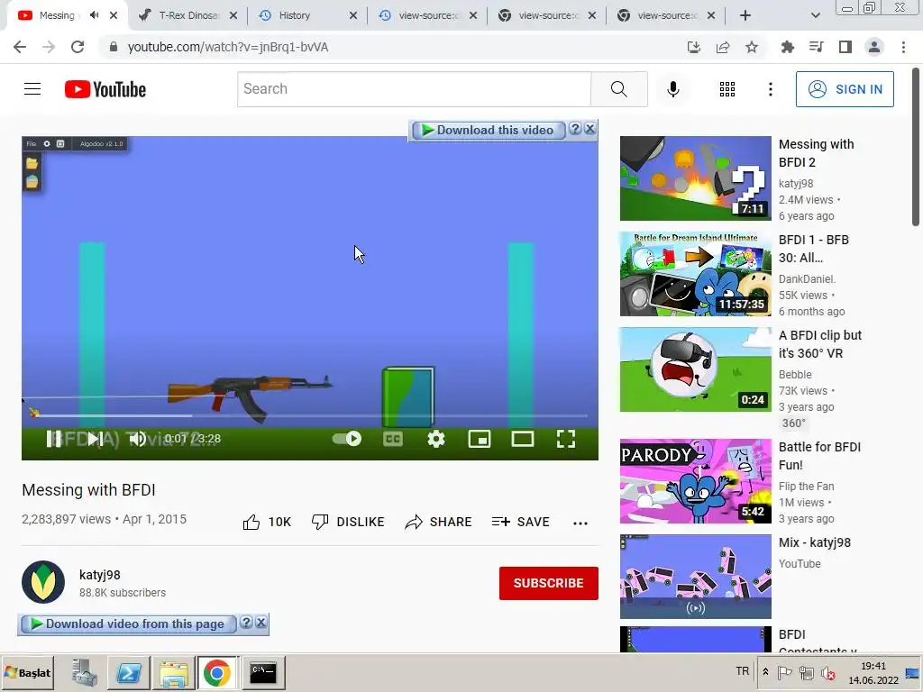This screenshot has height=692, width=923.
Task: Open a new browser tab
Action: click(745, 15)
